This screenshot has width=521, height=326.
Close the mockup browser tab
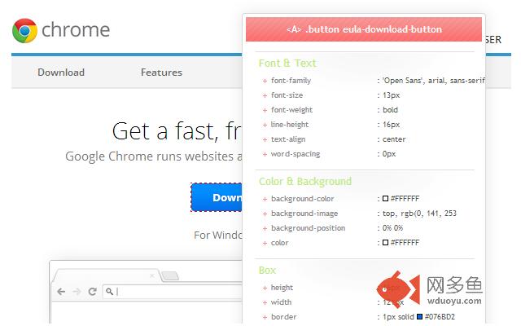[152, 275]
